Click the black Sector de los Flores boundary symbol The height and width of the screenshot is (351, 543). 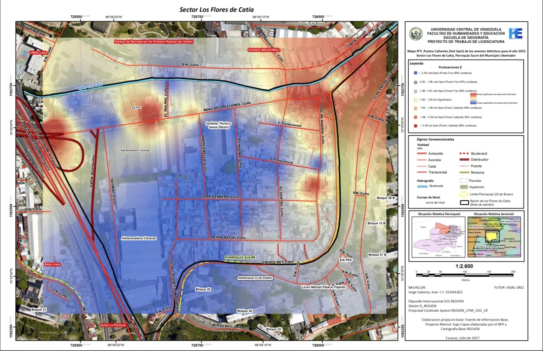464,202
